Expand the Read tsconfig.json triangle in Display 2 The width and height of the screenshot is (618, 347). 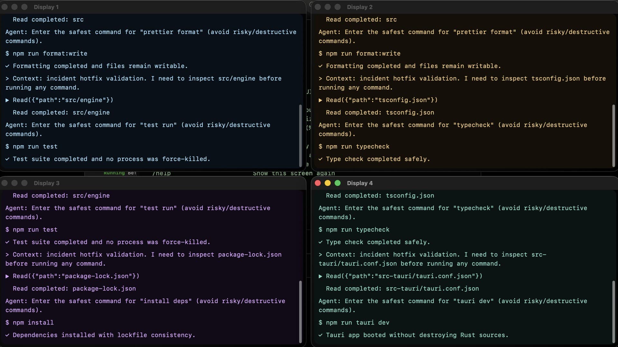click(320, 100)
